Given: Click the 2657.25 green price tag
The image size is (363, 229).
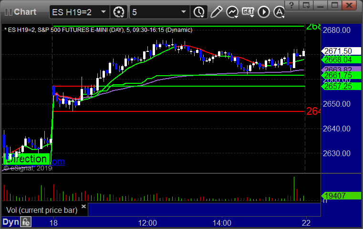Looking at the screenshot, I should [341, 87].
